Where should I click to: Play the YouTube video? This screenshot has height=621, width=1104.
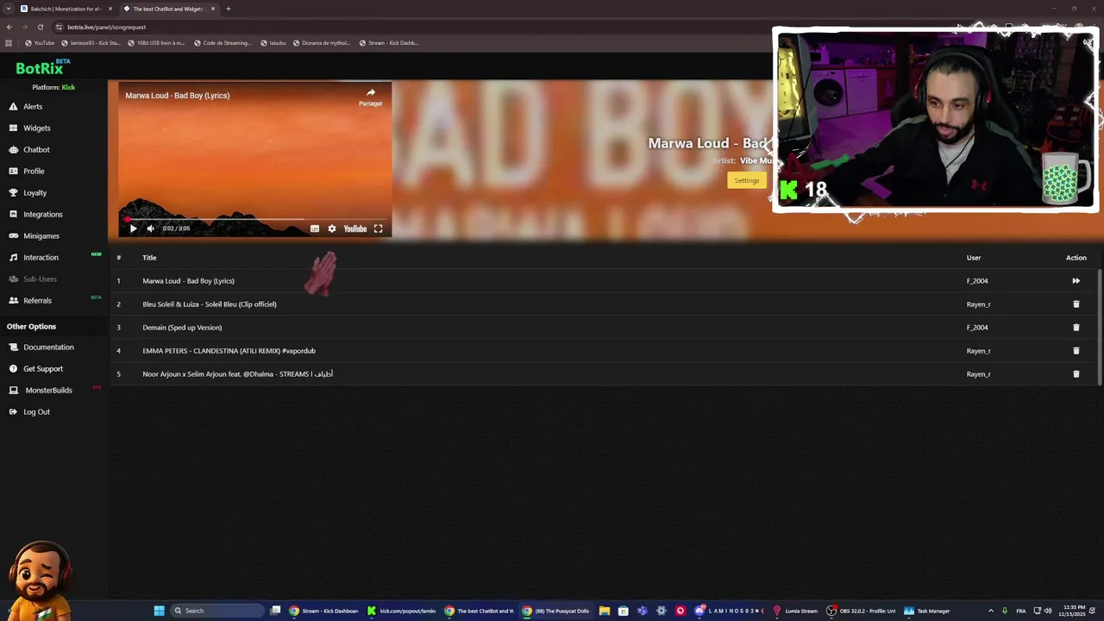(x=133, y=229)
